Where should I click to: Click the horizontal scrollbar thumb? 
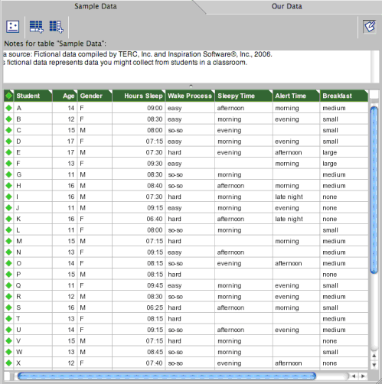(x=167, y=376)
